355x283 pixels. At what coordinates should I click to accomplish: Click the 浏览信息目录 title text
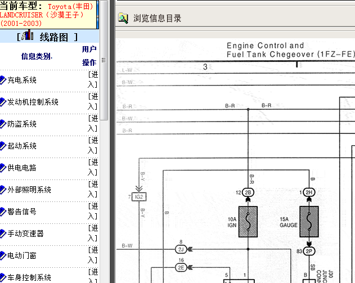coord(158,19)
